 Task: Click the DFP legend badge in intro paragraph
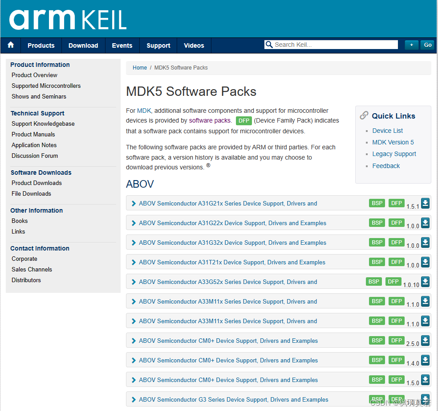pos(244,121)
